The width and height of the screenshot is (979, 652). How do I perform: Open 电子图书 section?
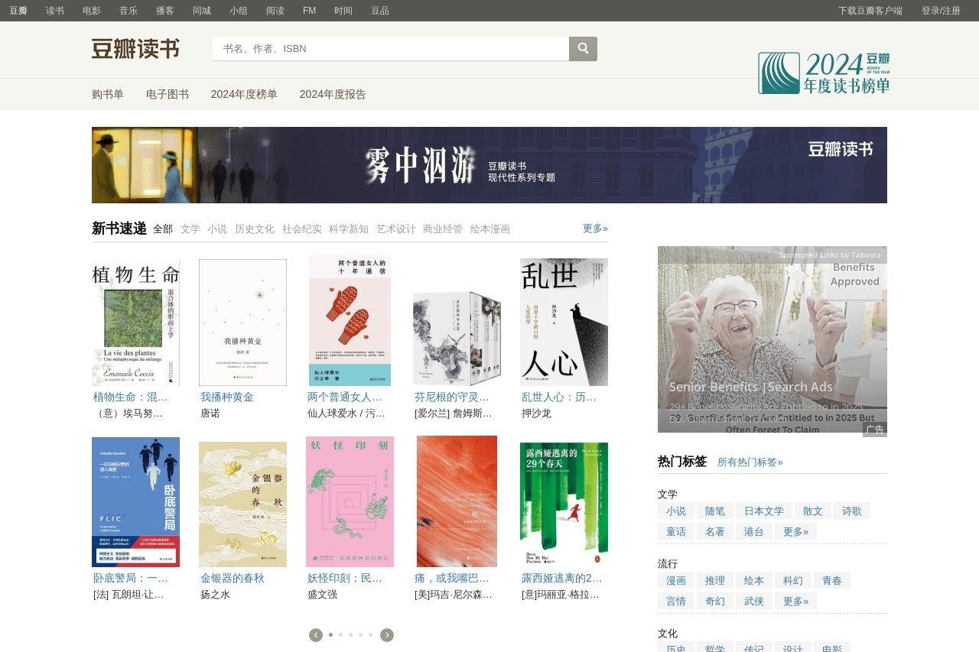pos(168,94)
